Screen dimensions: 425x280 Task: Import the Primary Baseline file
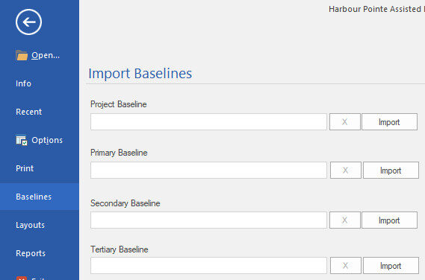pos(391,171)
